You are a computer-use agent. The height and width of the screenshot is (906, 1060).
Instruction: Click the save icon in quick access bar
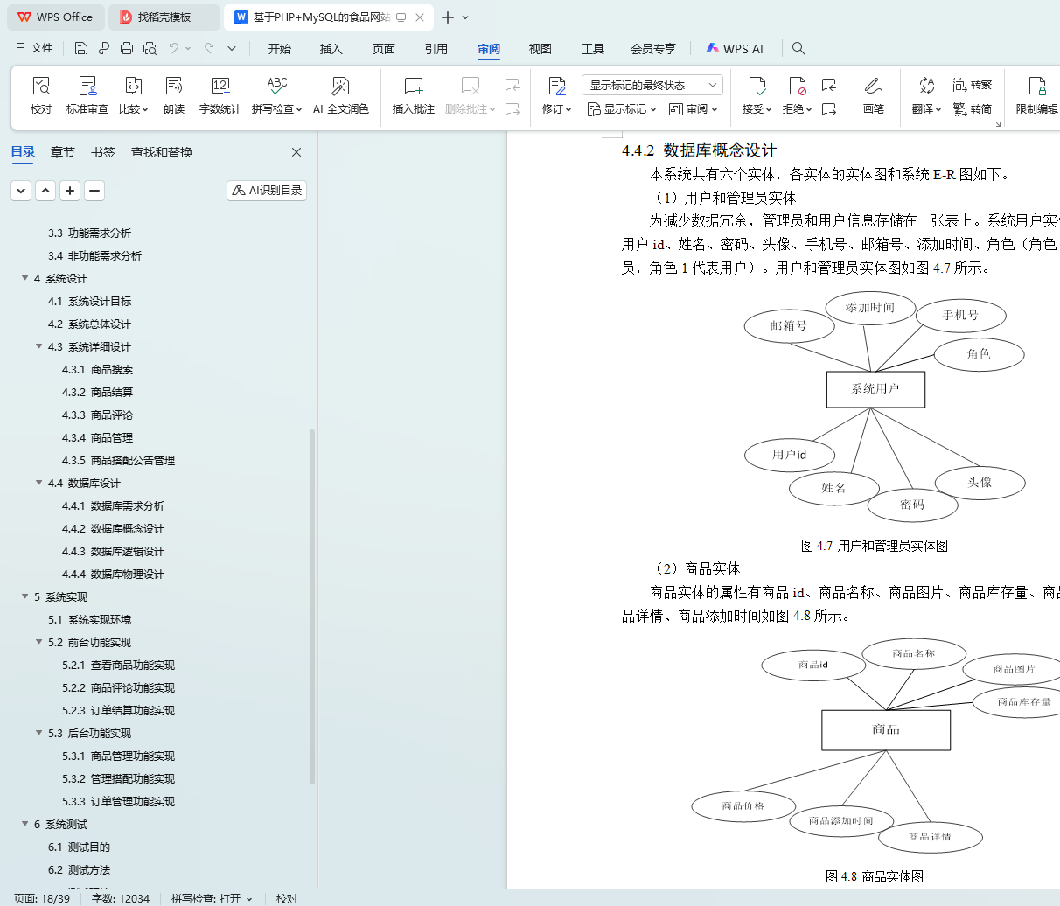pyautogui.click(x=81, y=49)
